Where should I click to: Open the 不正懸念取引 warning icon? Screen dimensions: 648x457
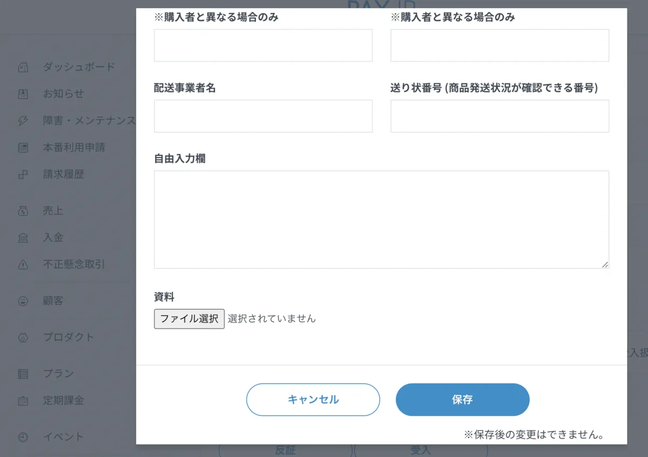23,265
